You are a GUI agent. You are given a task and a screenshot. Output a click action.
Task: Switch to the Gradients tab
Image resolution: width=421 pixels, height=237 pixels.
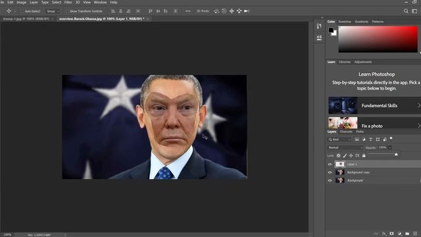pyautogui.click(x=361, y=22)
